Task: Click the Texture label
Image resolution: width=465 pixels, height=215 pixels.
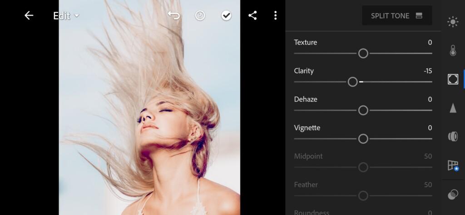Action: coord(306,42)
